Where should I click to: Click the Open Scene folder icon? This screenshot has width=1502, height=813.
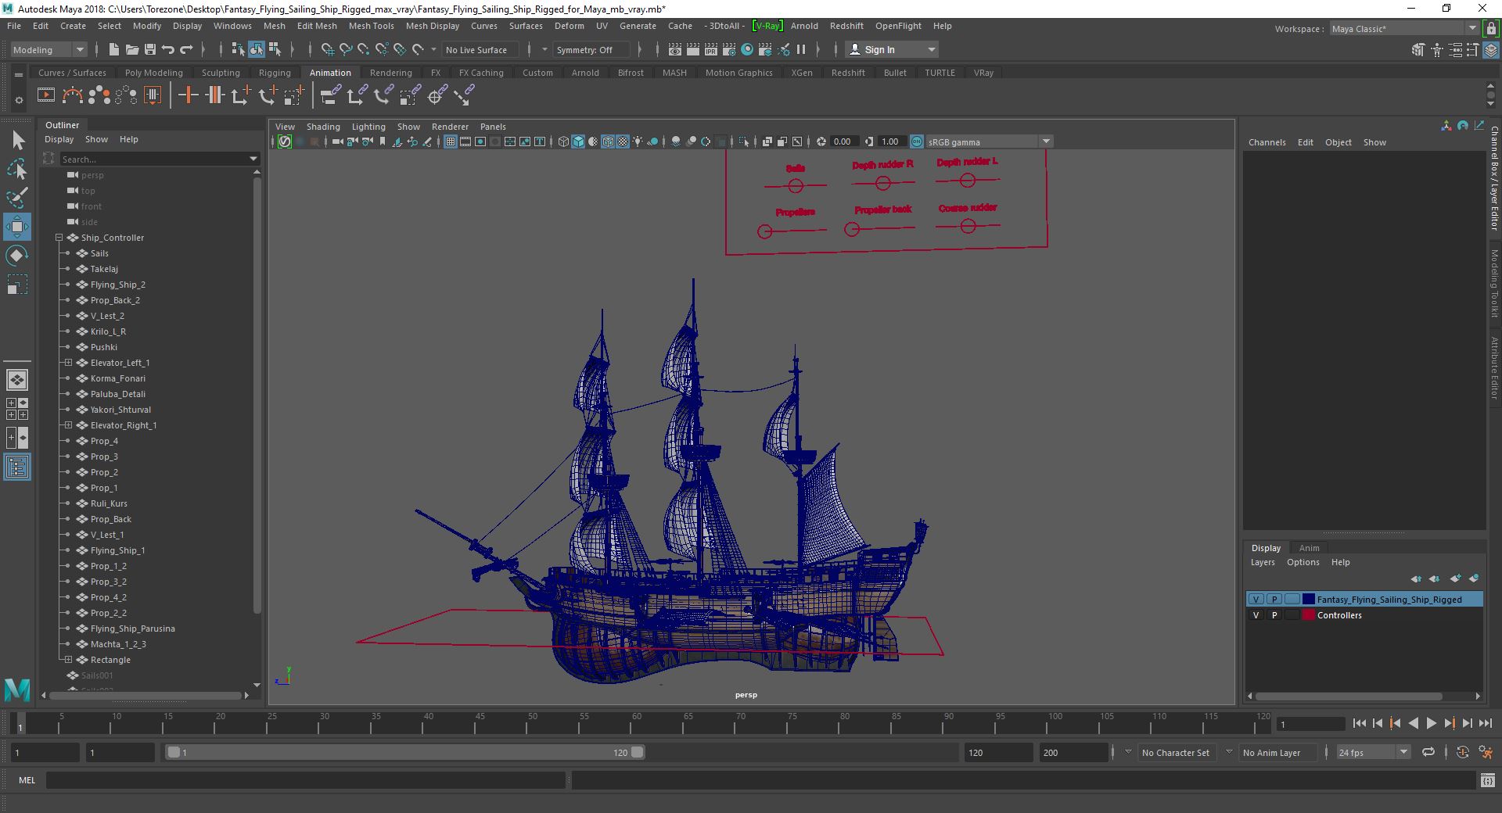click(131, 49)
